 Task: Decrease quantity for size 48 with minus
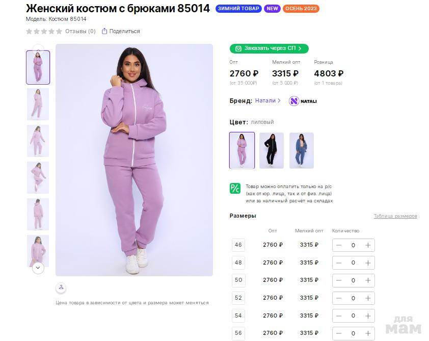pyautogui.click(x=339, y=263)
